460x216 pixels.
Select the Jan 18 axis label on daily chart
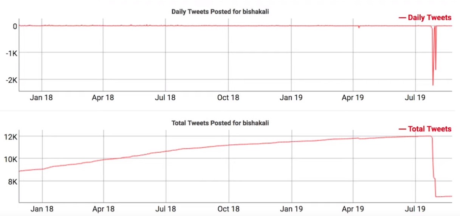(42, 98)
